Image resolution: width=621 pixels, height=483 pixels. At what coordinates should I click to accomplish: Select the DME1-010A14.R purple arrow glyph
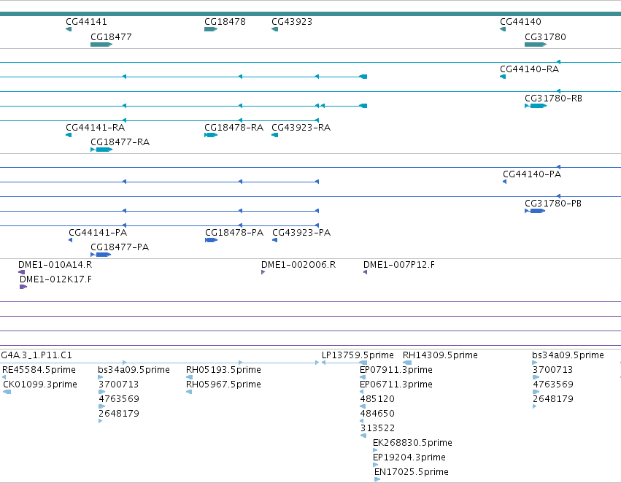point(21,272)
